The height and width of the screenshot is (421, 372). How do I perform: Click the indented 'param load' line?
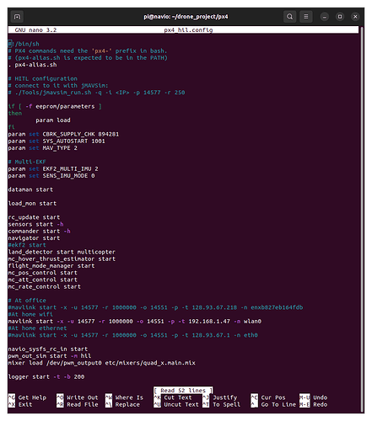click(53, 120)
